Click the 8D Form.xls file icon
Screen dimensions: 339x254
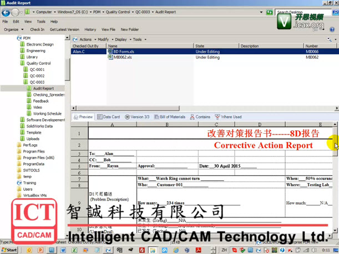coord(109,51)
